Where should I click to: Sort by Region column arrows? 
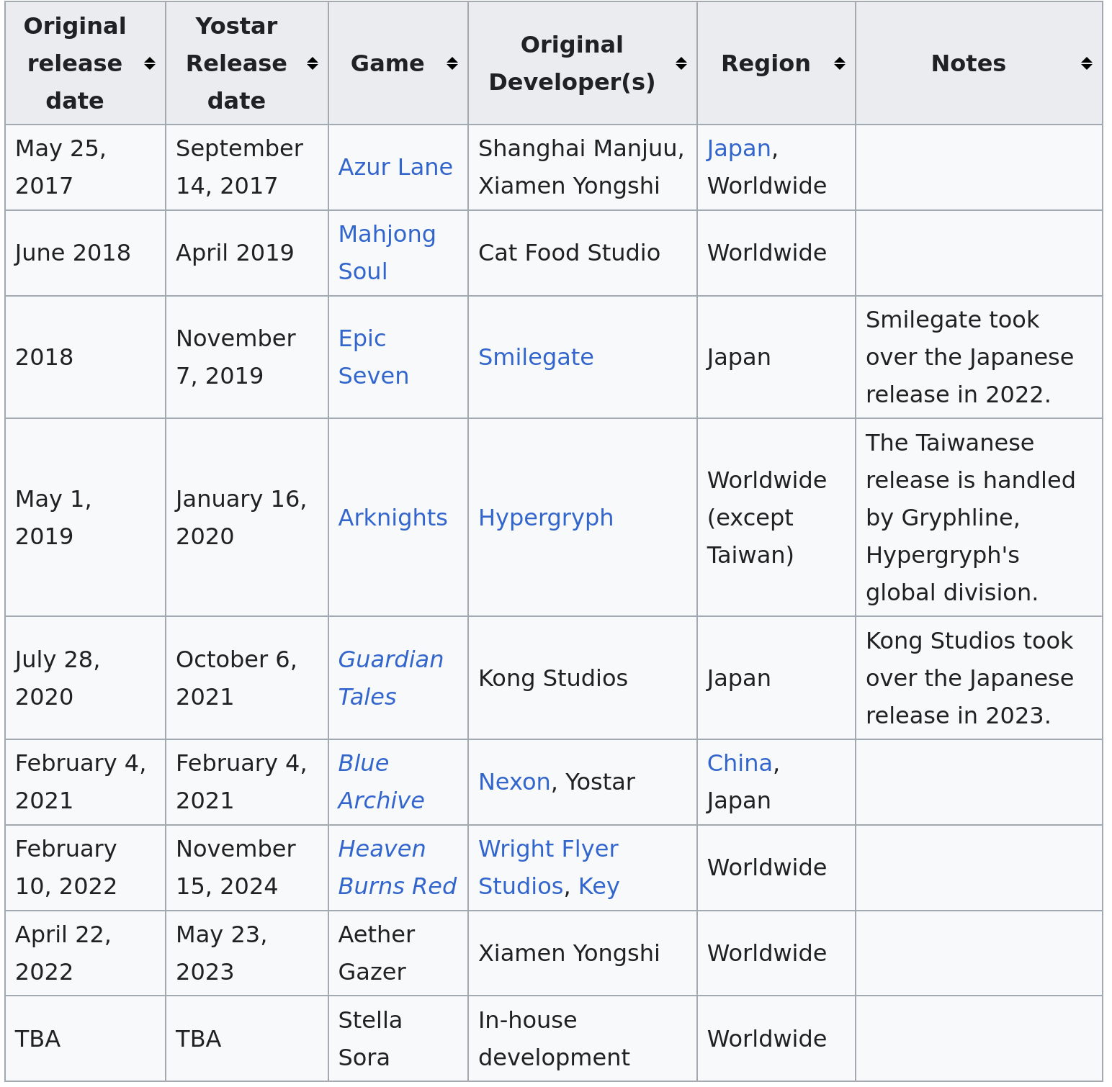pos(840,63)
